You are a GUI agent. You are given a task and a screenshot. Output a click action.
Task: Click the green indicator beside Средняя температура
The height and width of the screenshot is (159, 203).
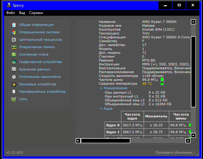point(162,84)
